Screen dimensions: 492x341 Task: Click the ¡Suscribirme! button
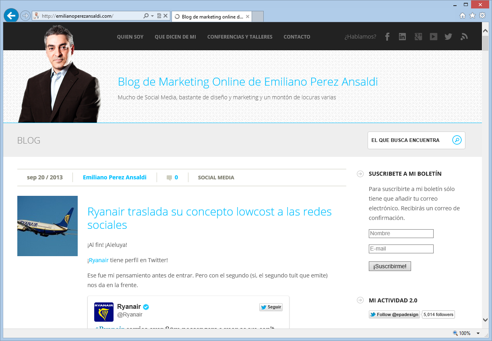[x=390, y=266]
